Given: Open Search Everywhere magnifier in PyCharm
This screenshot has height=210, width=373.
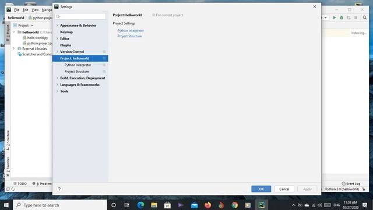Looking at the screenshot, I should [x=365, y=17].
